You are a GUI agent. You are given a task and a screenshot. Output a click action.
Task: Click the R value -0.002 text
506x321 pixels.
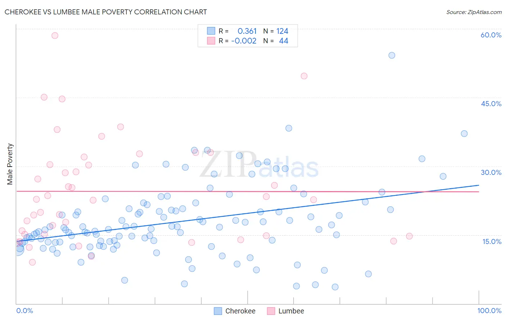tap(244, 41)
